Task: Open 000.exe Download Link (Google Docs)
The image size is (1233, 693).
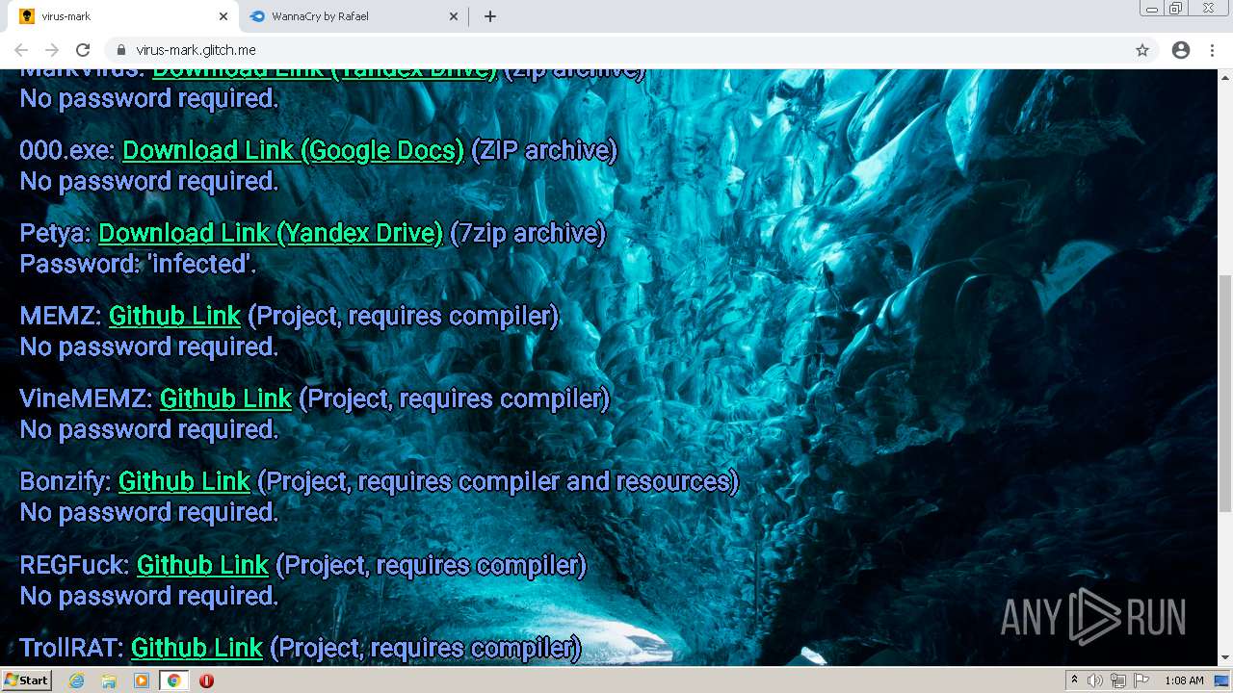Action: (x=293, y=150)
